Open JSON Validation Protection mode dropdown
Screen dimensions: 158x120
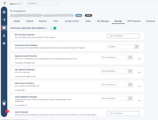click(116, 98)
